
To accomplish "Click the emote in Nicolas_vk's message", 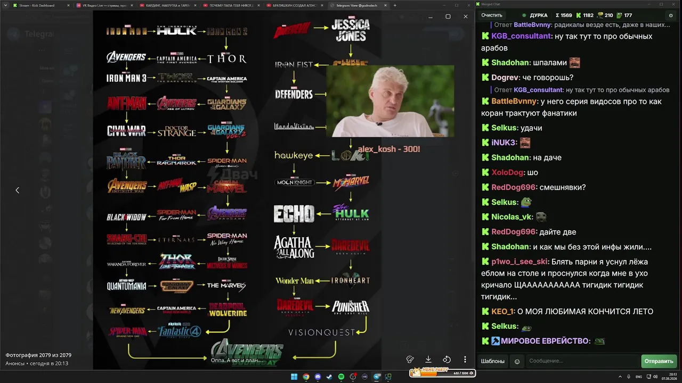I will (541, 217).
